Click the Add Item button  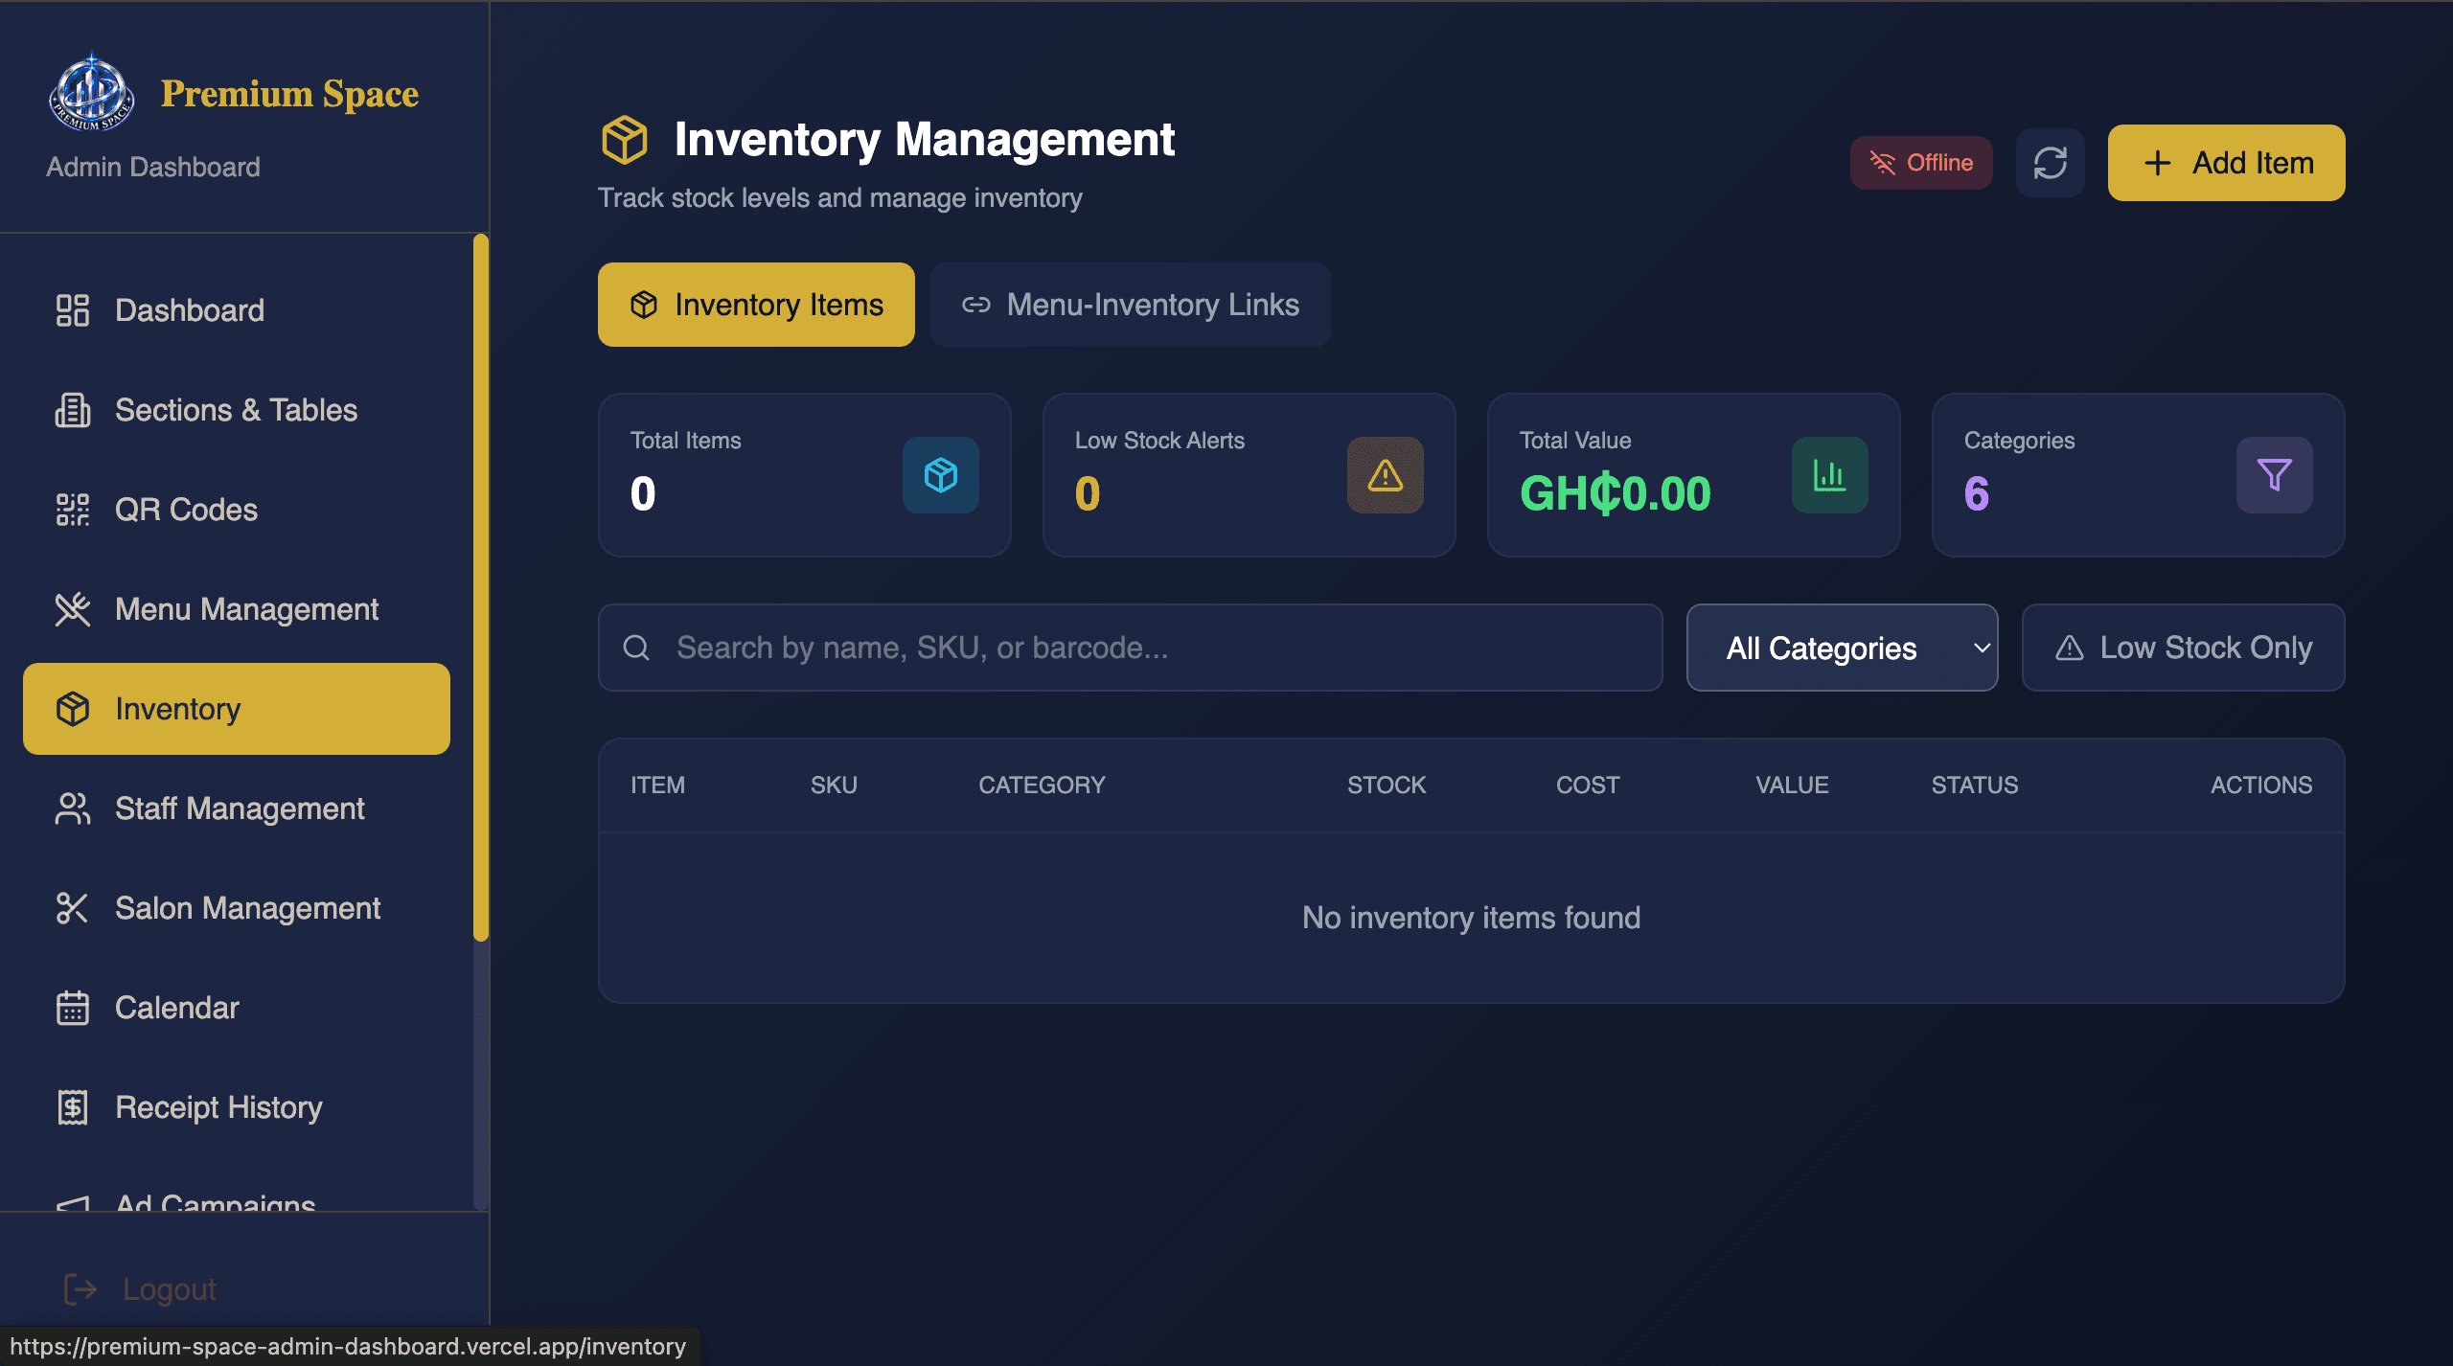[x=2226, y=163]
